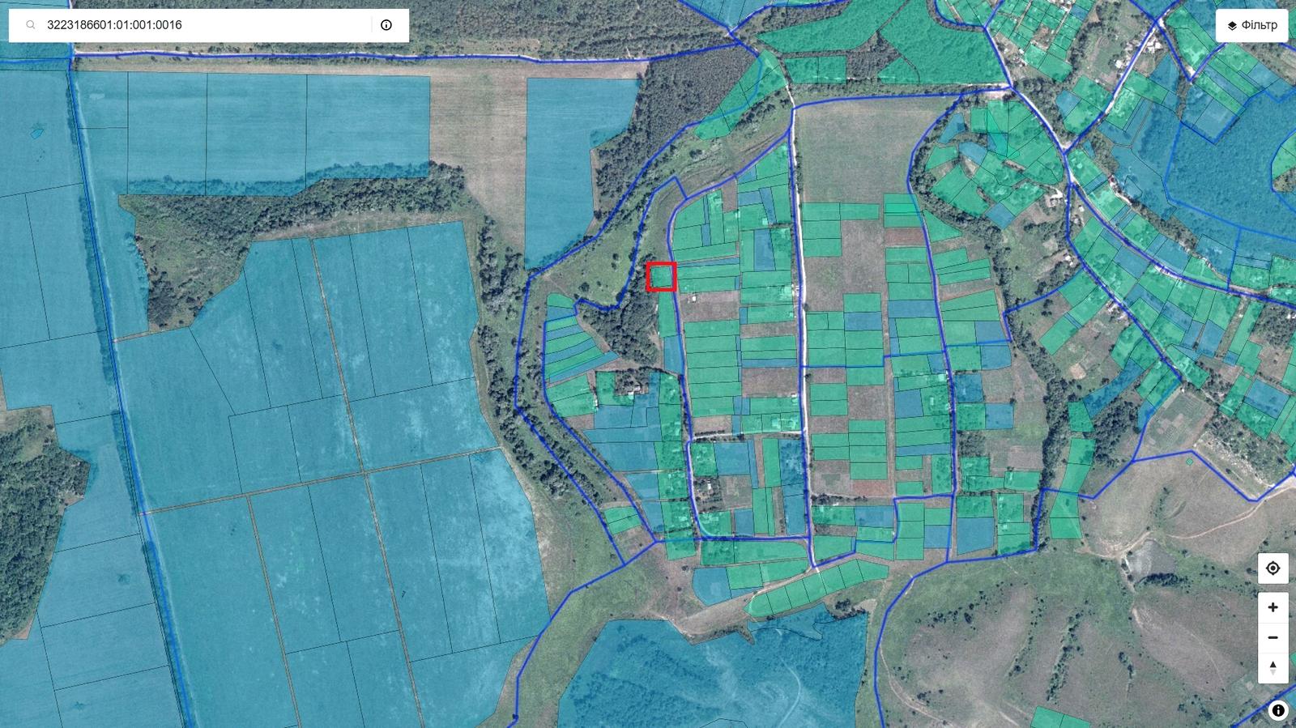Open the round map attribution info button
This screenshot has height=728, width=1296.
tap(1278, 710)
